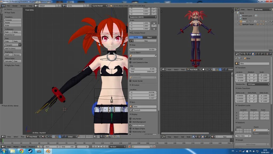Open No Sync playback dropdown

[118, 147]
